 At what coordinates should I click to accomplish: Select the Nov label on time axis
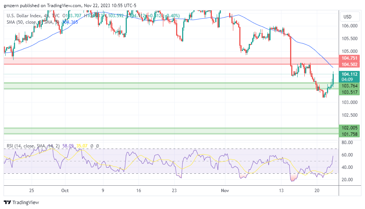point(225,190)
